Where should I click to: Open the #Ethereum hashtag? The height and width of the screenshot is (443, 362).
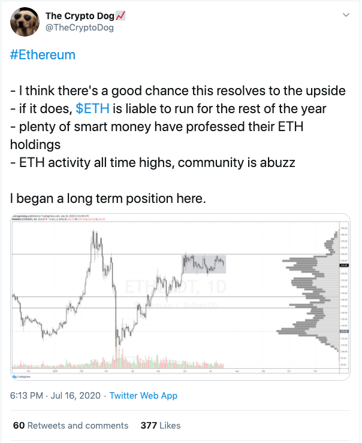point(43,55)
